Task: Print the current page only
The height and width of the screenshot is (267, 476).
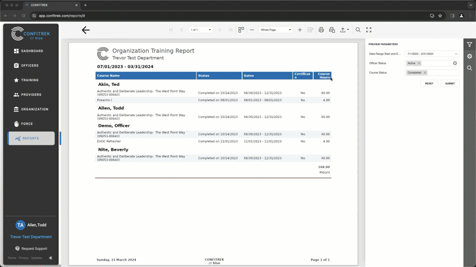Action: [332, 30]
